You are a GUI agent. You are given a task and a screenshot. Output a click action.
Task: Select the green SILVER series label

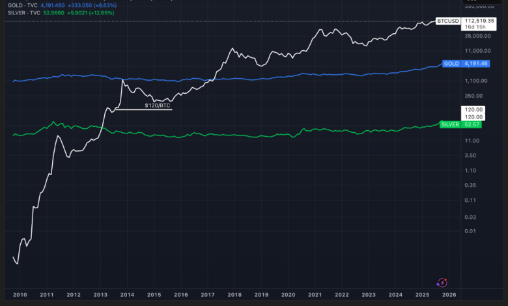pos(450,124)
